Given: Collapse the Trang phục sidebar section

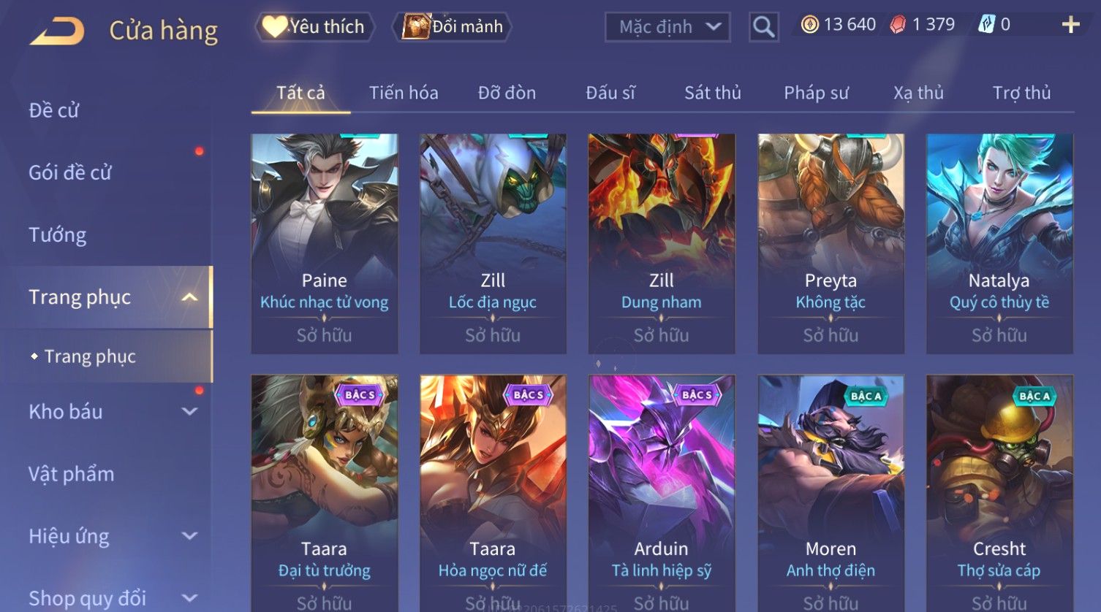Looking at the screenshot, I should pos(189,297).
